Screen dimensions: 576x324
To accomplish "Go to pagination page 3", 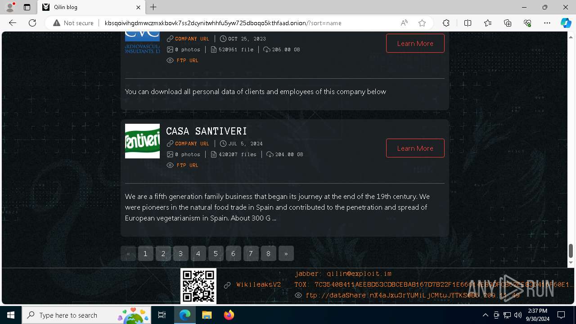I will coord(180,253).
